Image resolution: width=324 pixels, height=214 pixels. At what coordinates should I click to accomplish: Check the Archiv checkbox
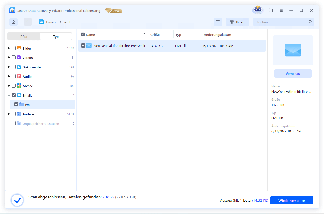point(14,86)
